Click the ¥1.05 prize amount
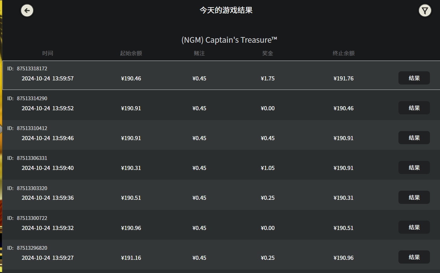 [x=267, y=168]
